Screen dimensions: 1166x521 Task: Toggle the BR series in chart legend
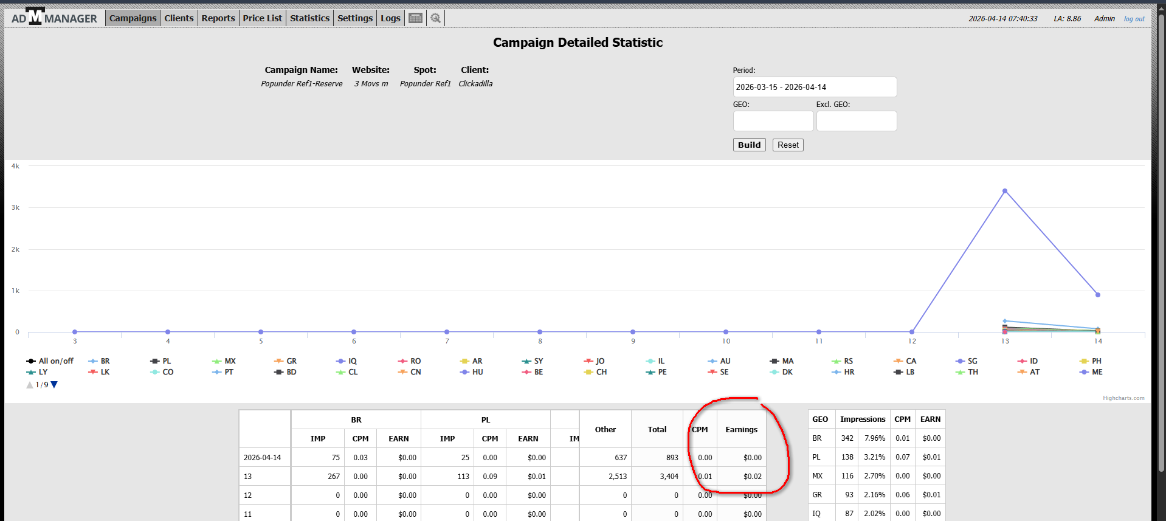(105, 361)
